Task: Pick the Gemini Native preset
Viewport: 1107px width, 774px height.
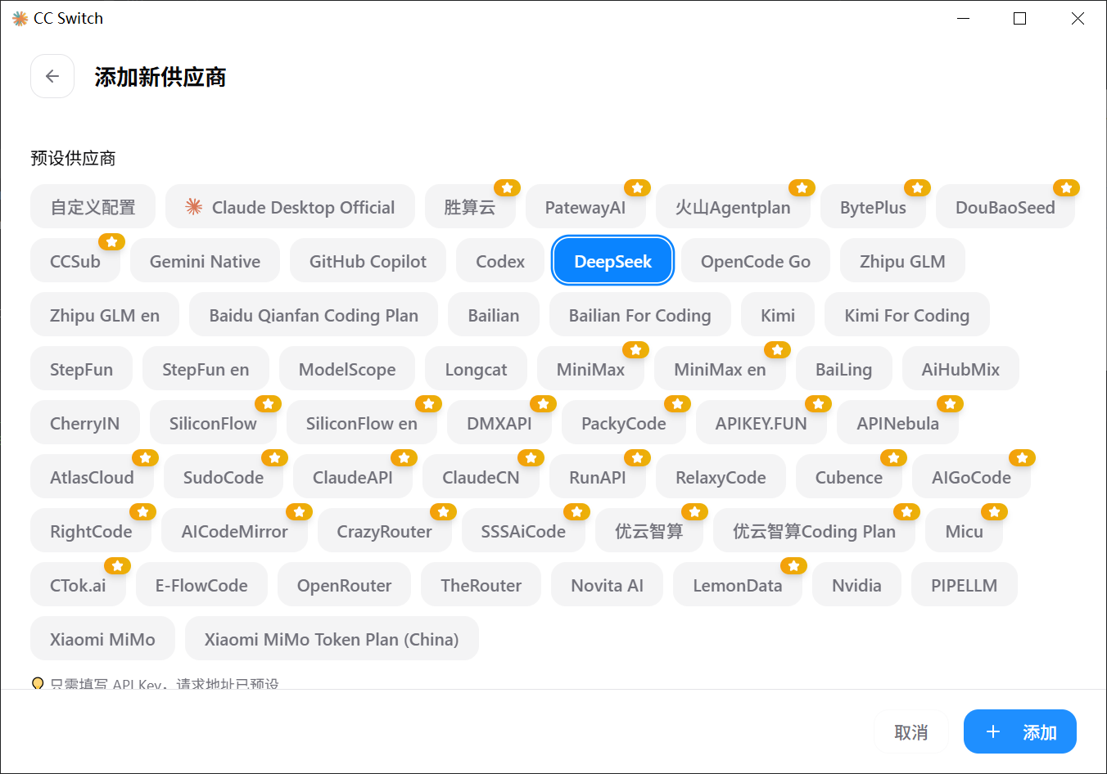Action: point(205,261)
